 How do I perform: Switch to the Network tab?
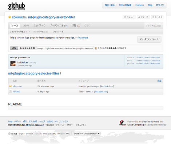tap(40, 26)
